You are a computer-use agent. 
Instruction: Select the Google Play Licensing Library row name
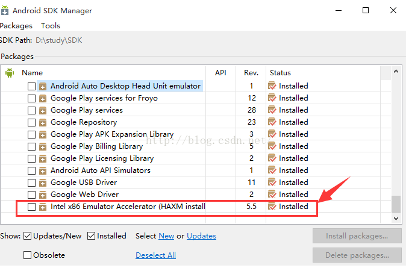[x=102, y=158]
